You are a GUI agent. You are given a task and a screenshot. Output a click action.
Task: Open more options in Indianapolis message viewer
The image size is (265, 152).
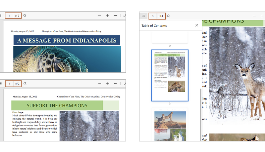click(x=115, y=16)
